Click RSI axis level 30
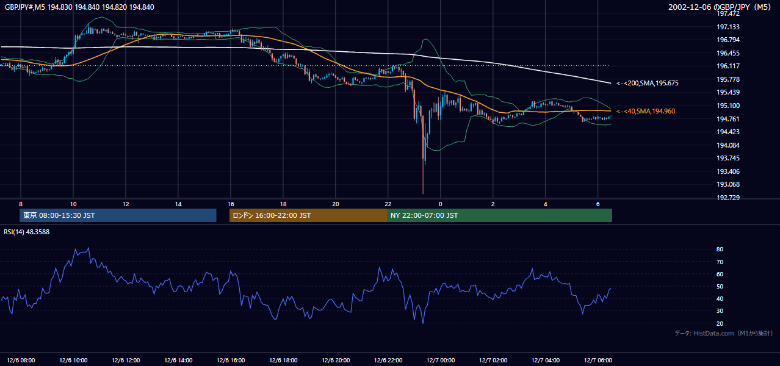 pyautogui.click(x=720, y=311)
